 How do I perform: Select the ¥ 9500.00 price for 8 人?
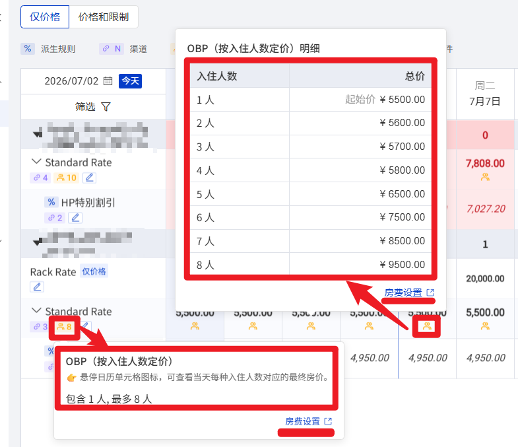point(402,265)
